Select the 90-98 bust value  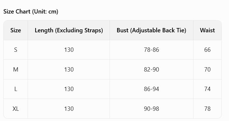(151, 109)
